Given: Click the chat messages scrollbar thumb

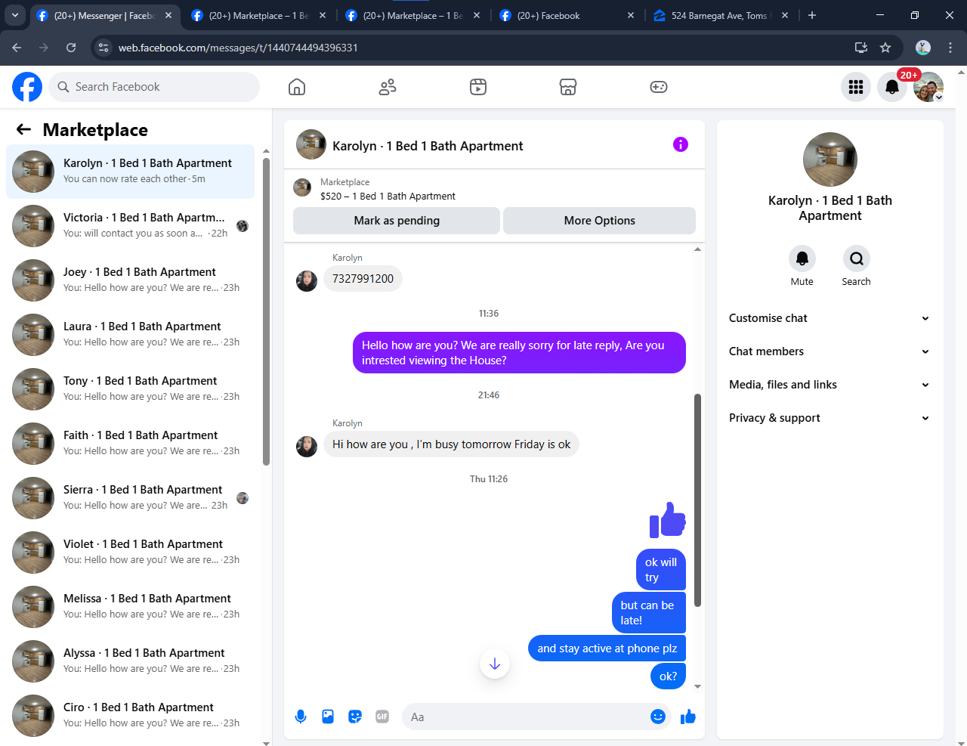Looking at the screenshot, I should (x=697, y=500).
